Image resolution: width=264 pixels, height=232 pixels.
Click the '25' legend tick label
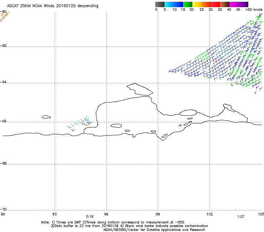[x=202, y=10]
